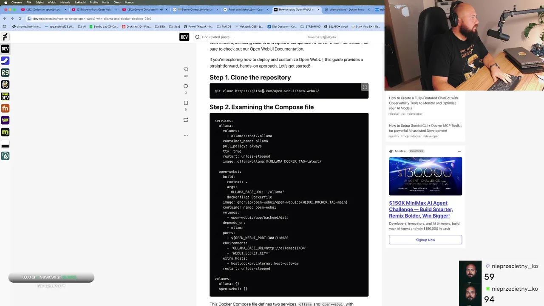The width and height of the screenshot is (544, 306).
Task: Open three-dot menu on MiniMax promoted card
Action: point(459,151)
